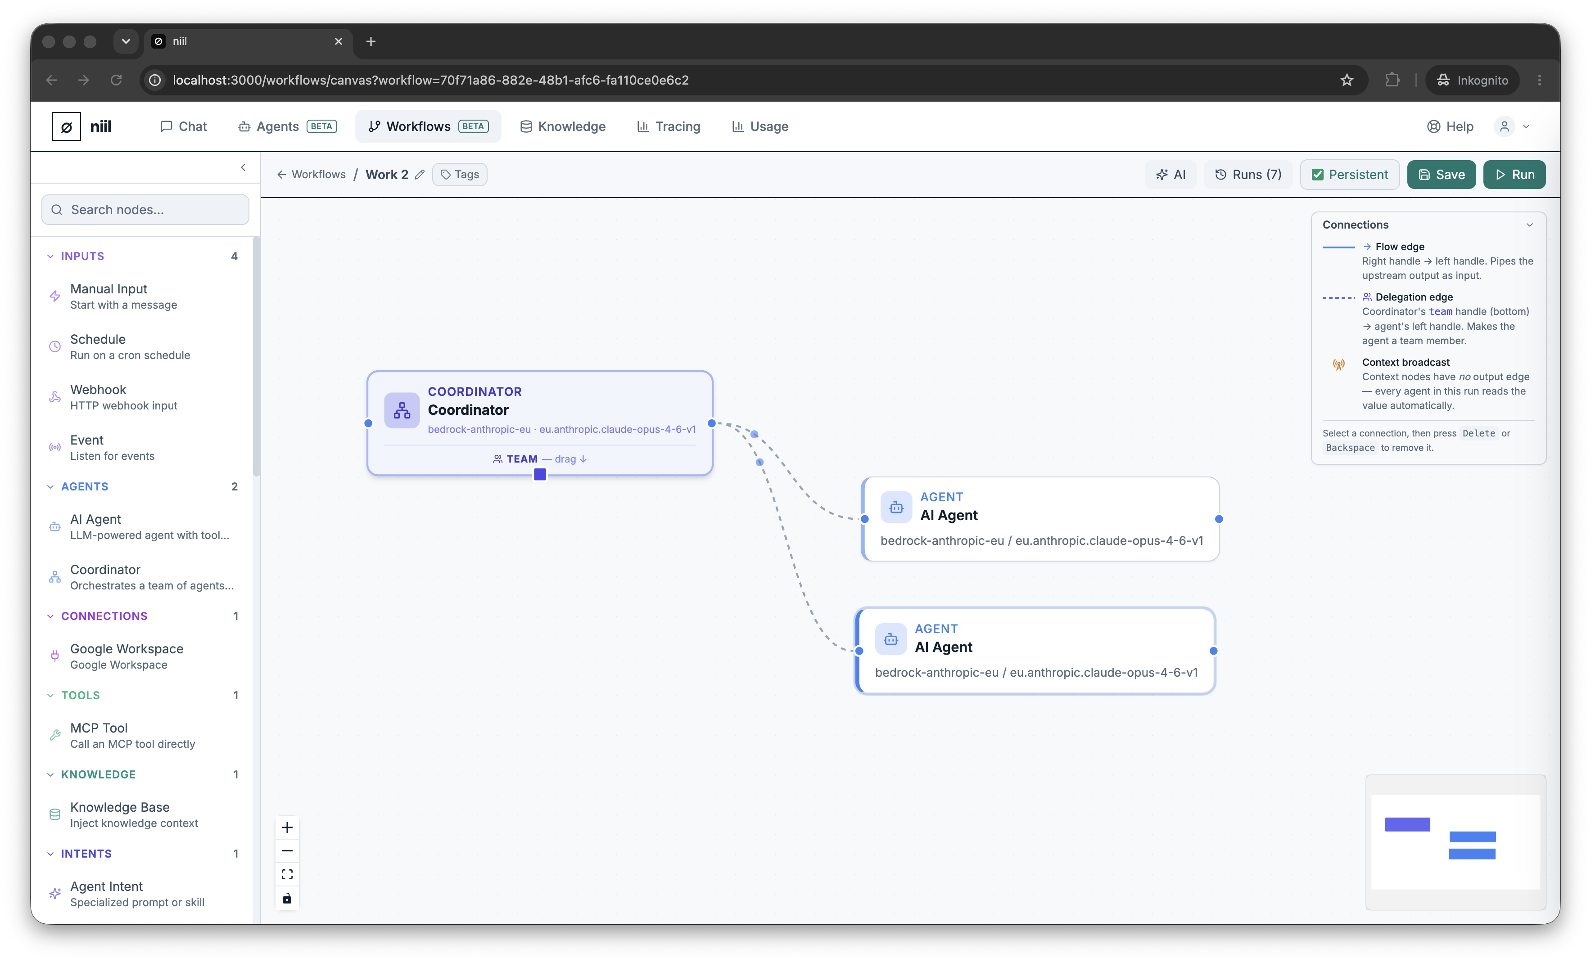Zoom in with the canvas plus button
This screenshot has width=1591, height=962.
point(287,828)
